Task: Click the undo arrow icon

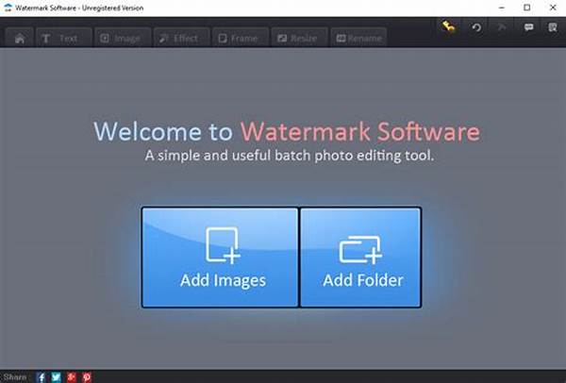Action: tap(477, 28)
